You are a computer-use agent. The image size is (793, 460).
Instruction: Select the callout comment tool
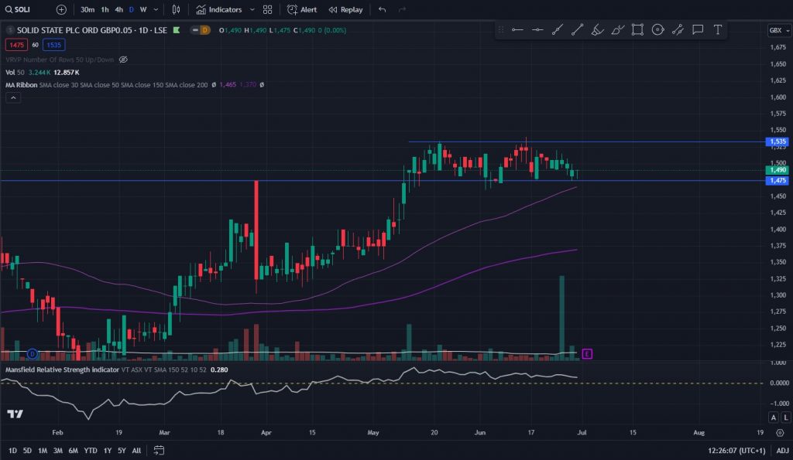point(698,30)
